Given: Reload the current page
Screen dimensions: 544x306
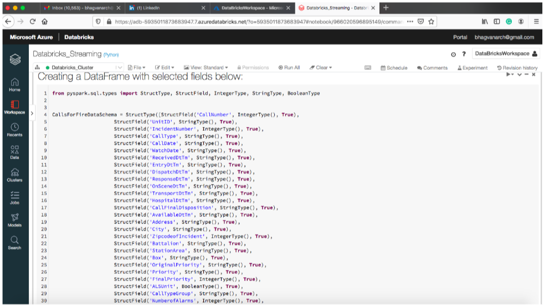Looking at the screenshot, I should click(x=33, y=22).
